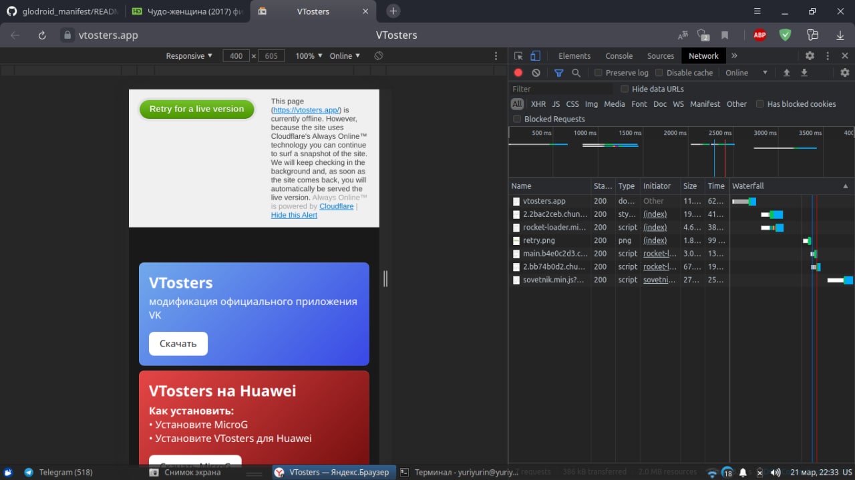Check Blocked Requests
Screen dimensions: 855x480
(517, 119)
